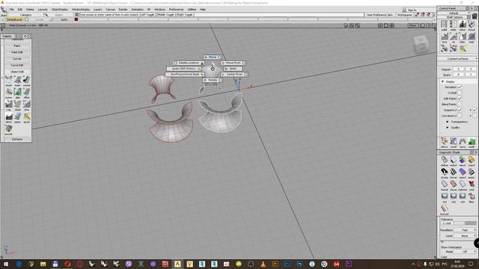Click the zebra stripes shade icon

pyautogui.click(x=444, y=172)
